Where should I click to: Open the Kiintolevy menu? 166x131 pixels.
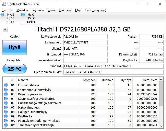65,10
